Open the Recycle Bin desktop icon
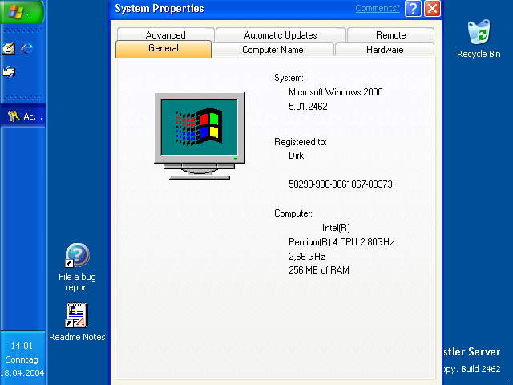This screenshot has width=513, height=385. point(479,39)
